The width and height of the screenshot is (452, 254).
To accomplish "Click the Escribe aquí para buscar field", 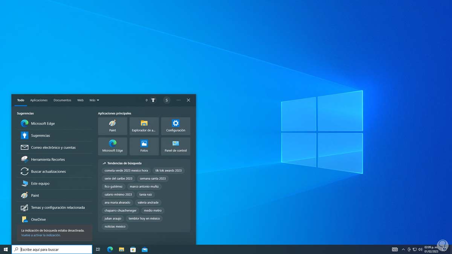I will coord(53,249).
